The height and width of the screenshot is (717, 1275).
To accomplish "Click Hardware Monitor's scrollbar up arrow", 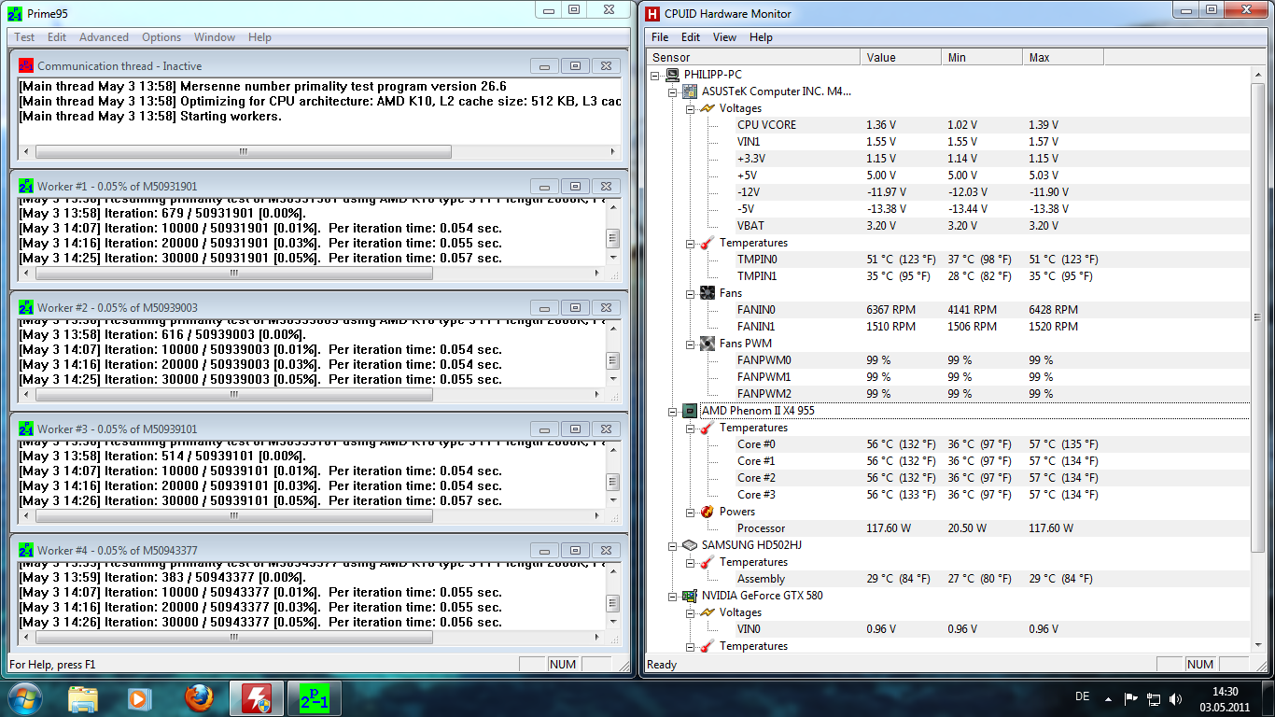I will (x=1257, y=75).
